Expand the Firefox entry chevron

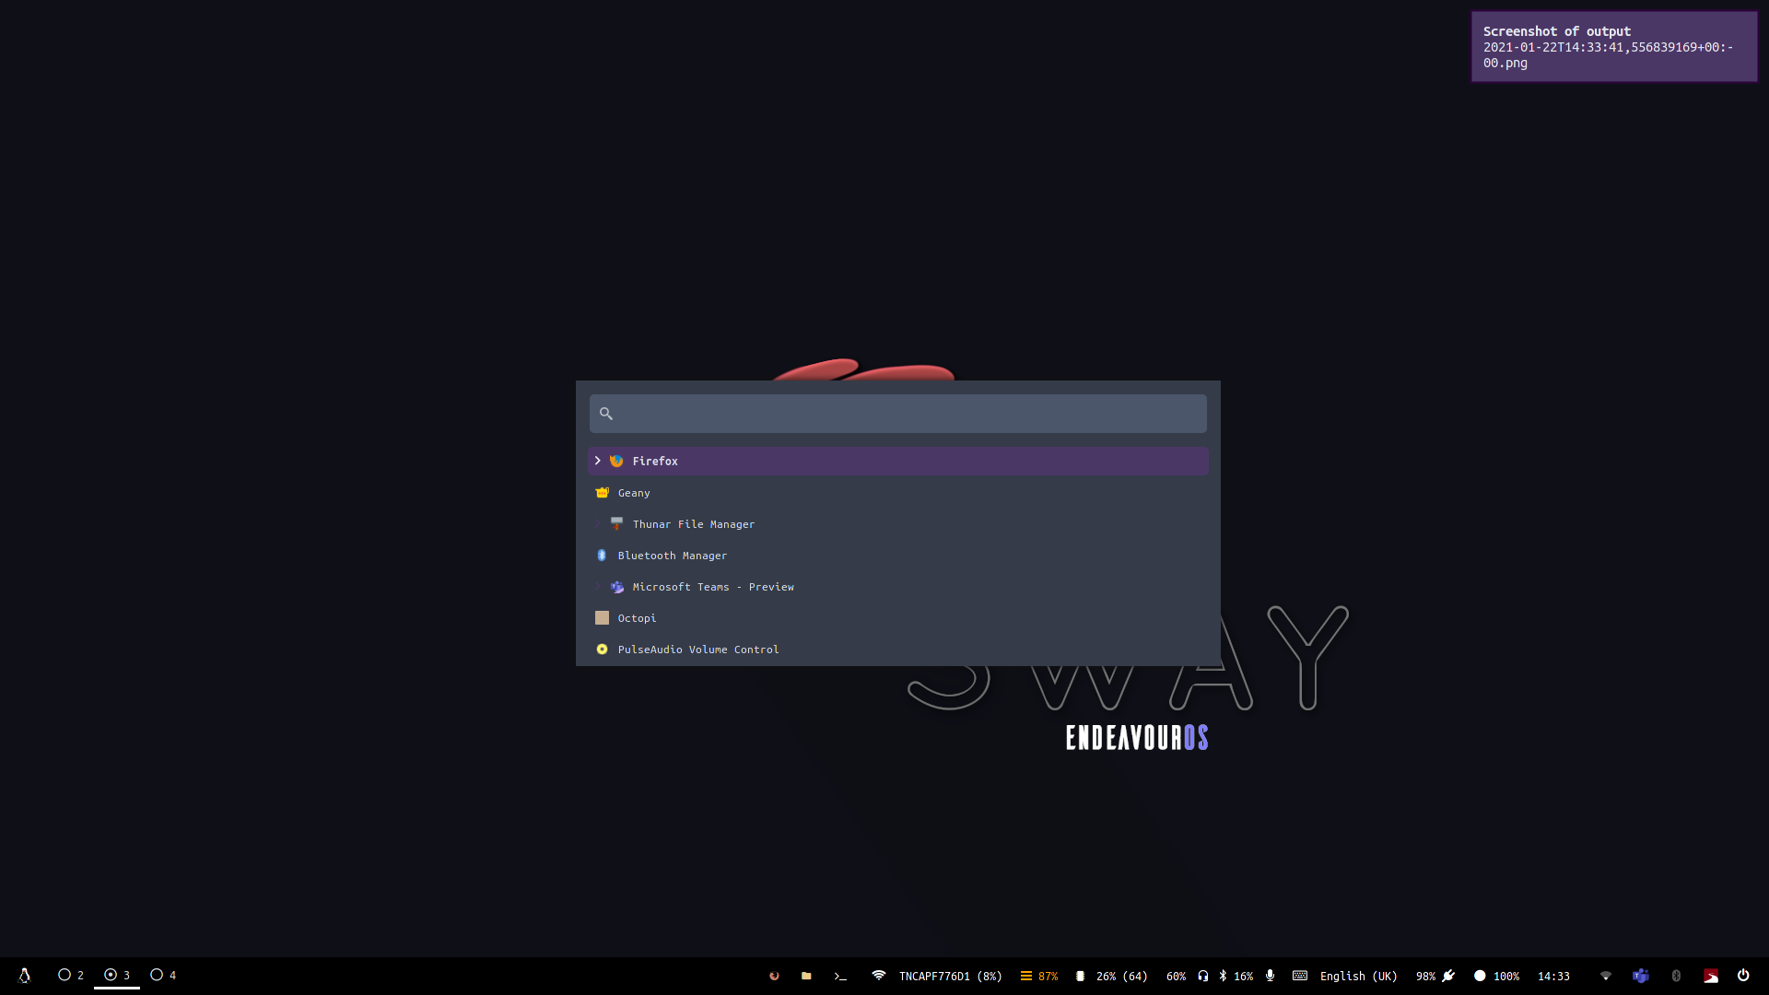(597, 461)
